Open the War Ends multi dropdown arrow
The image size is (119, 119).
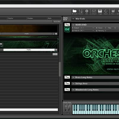coord(73,19)
